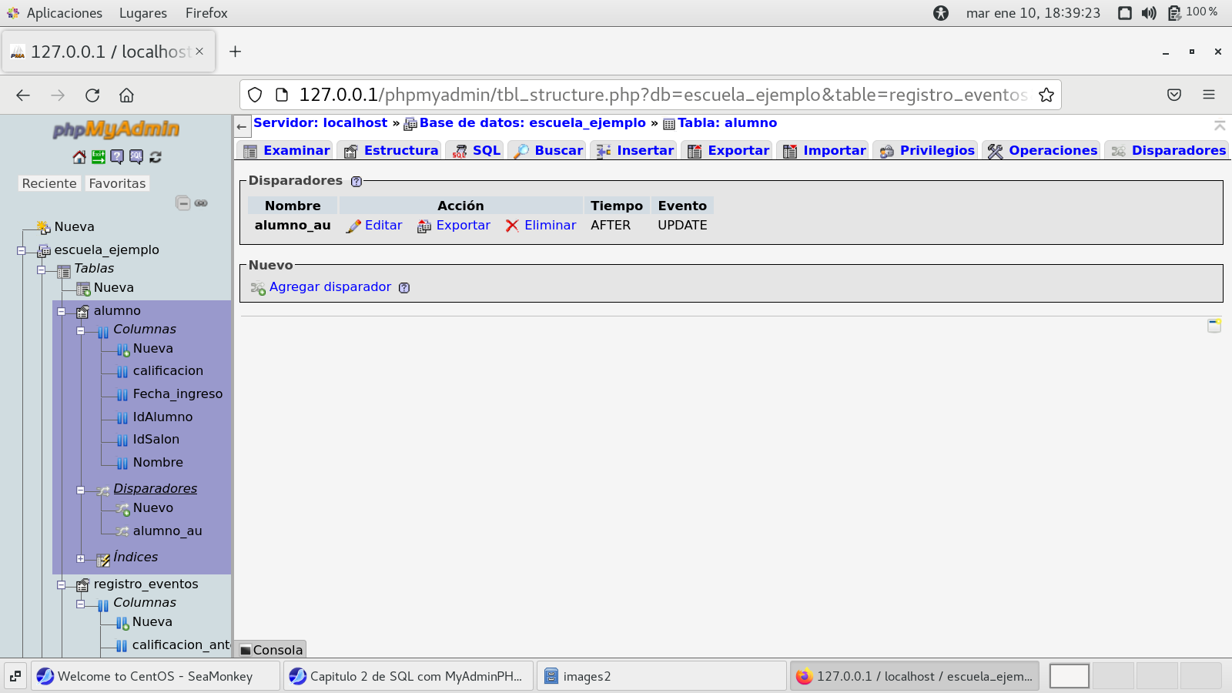Click the phpMyAdmin home icon
Viewport: 1232px width, 693px height.
[x=79, y=157]
